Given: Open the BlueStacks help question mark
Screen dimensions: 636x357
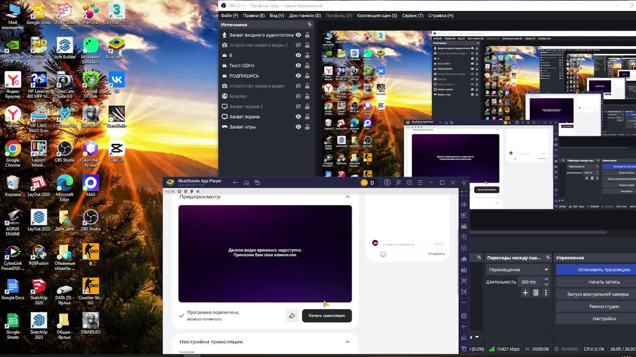Looking at the screenshot, I should click(409, 182).
